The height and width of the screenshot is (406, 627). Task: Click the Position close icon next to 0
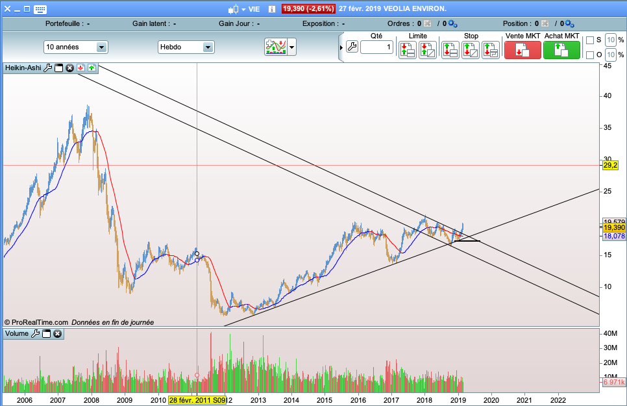[545, 23]
